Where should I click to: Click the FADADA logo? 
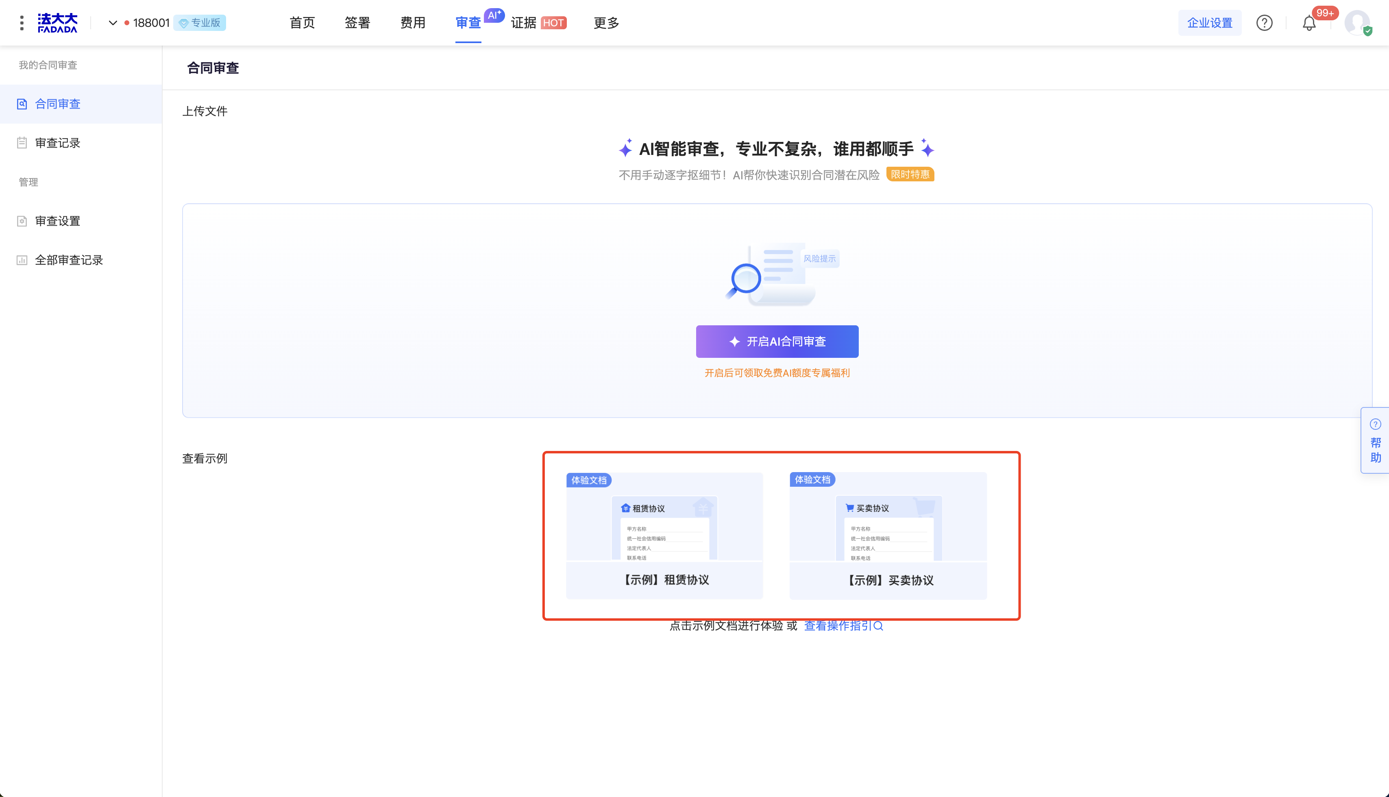(x=57, y=22)
